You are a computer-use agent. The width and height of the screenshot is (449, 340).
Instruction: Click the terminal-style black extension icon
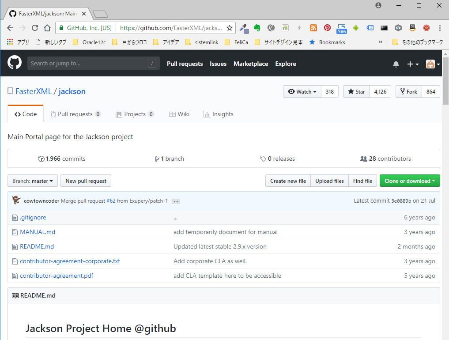[x=384, y=28]
